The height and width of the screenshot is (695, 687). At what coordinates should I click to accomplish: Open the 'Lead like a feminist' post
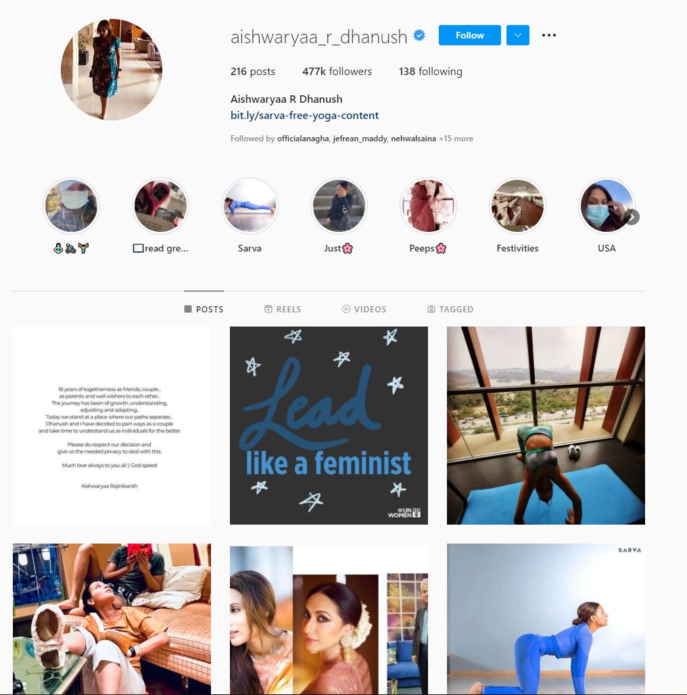click(x=329, y=425)
